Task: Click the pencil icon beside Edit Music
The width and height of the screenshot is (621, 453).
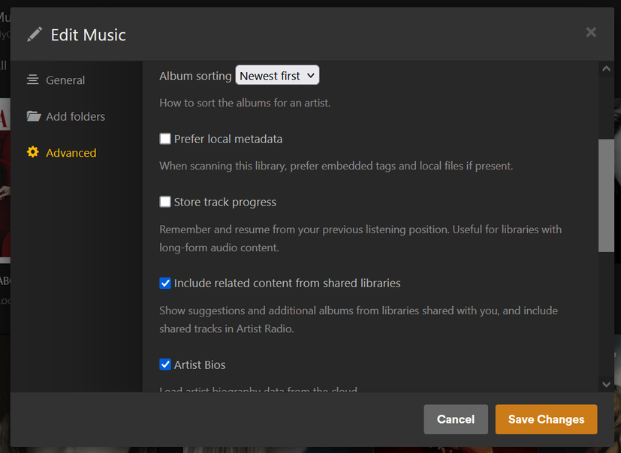Action: 35,34
